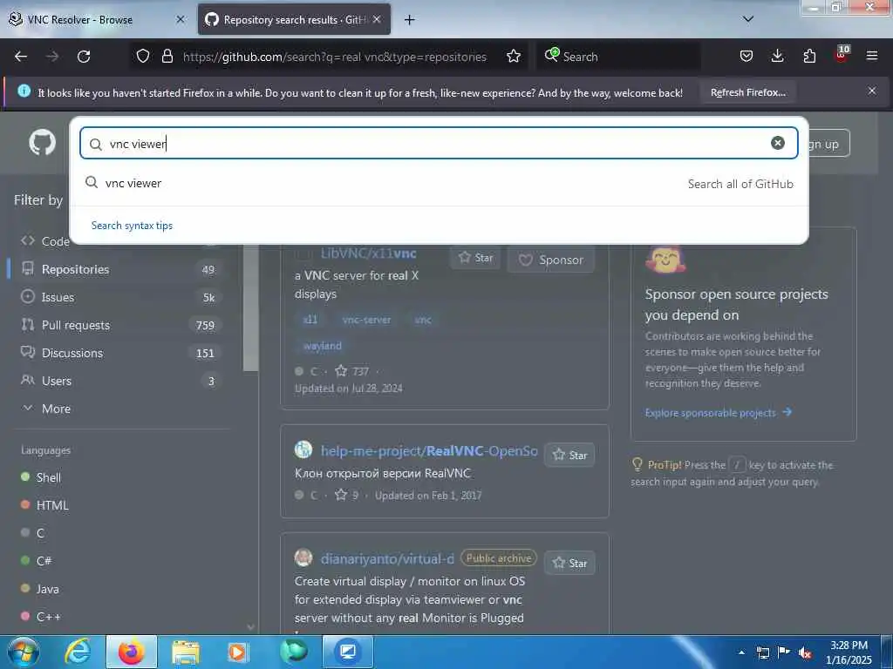Reload the current page
This screenshot has height=669, width=893.
tap(84, 57)
